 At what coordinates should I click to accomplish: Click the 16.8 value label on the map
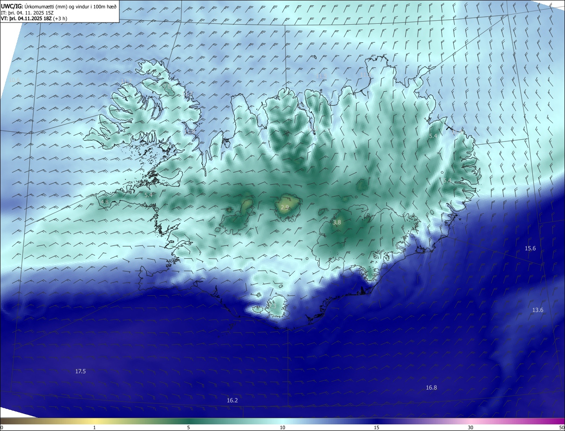click(431, 388)
